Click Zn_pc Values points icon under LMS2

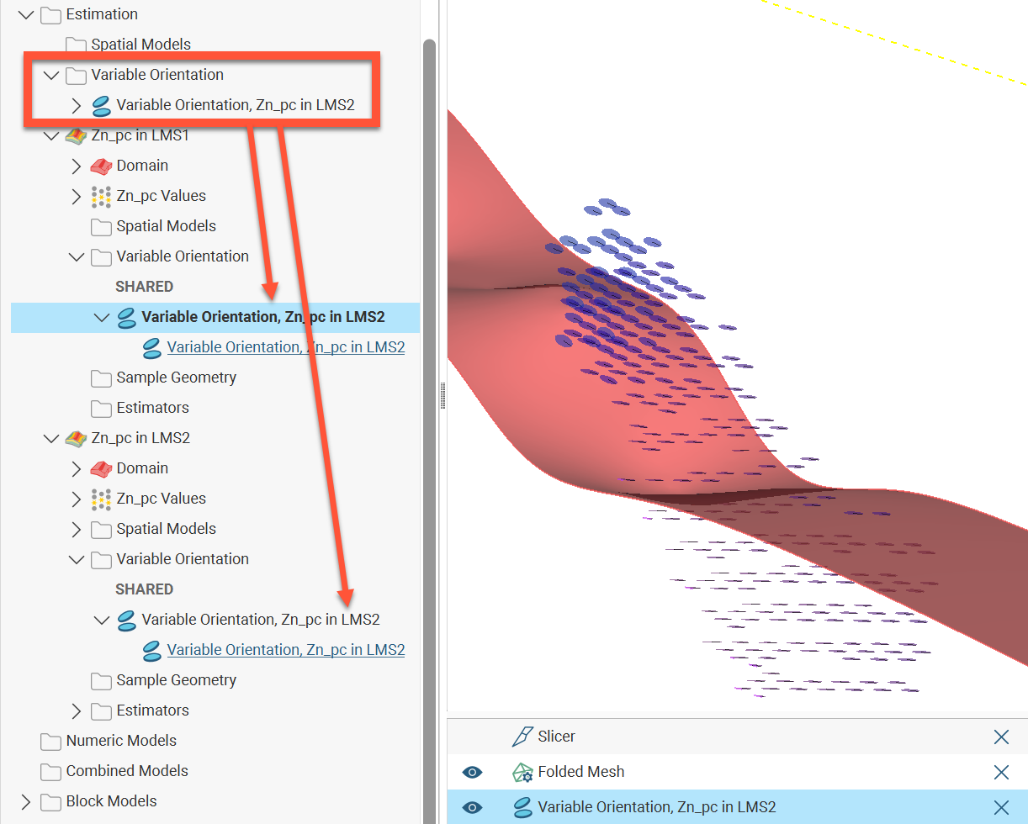point(101,499)
